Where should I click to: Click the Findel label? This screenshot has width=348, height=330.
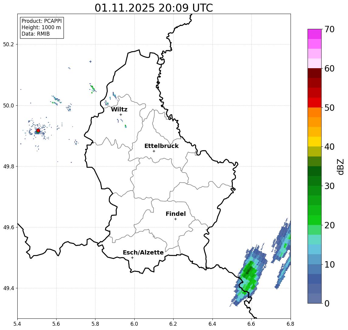(176, 214)
